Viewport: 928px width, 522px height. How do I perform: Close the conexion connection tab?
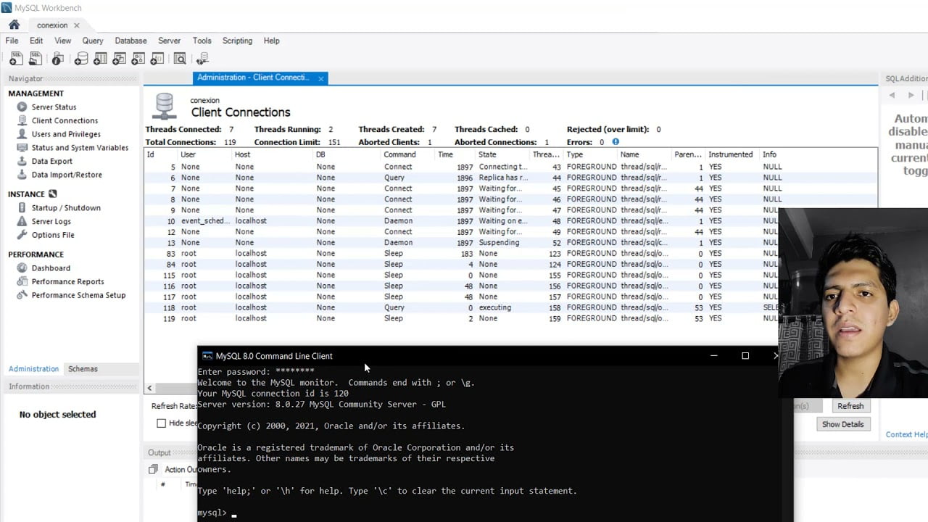click(76, 25)
